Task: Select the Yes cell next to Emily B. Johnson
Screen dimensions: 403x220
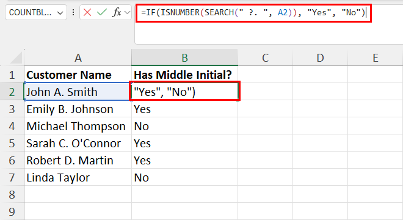Action: [184, 109]
